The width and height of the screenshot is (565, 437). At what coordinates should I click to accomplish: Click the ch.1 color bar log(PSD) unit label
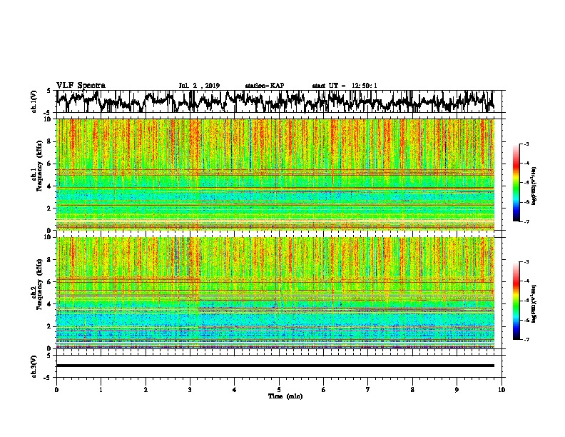[534, 186]
